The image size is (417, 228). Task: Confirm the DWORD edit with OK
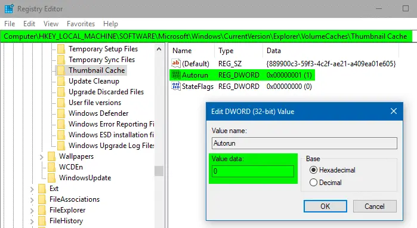[x=325, y=206]
